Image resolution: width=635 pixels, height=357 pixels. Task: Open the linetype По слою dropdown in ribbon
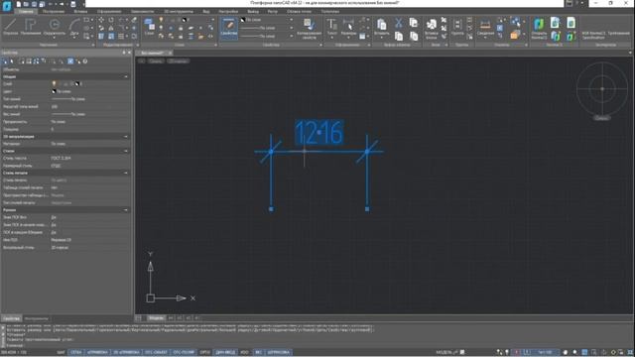tap(267, 28)
